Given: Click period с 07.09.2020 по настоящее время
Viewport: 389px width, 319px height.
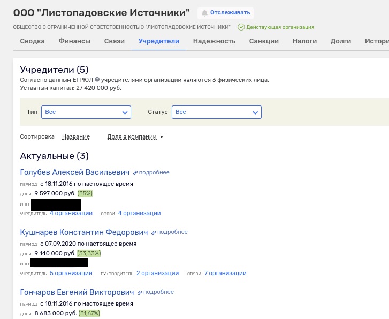Looking at the screenshot, I should [x=88, y=244].
